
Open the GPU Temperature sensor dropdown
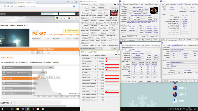[96, 64]
